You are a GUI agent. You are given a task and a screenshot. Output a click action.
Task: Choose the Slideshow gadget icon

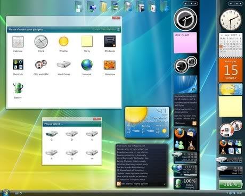click(x=110, y=65)
